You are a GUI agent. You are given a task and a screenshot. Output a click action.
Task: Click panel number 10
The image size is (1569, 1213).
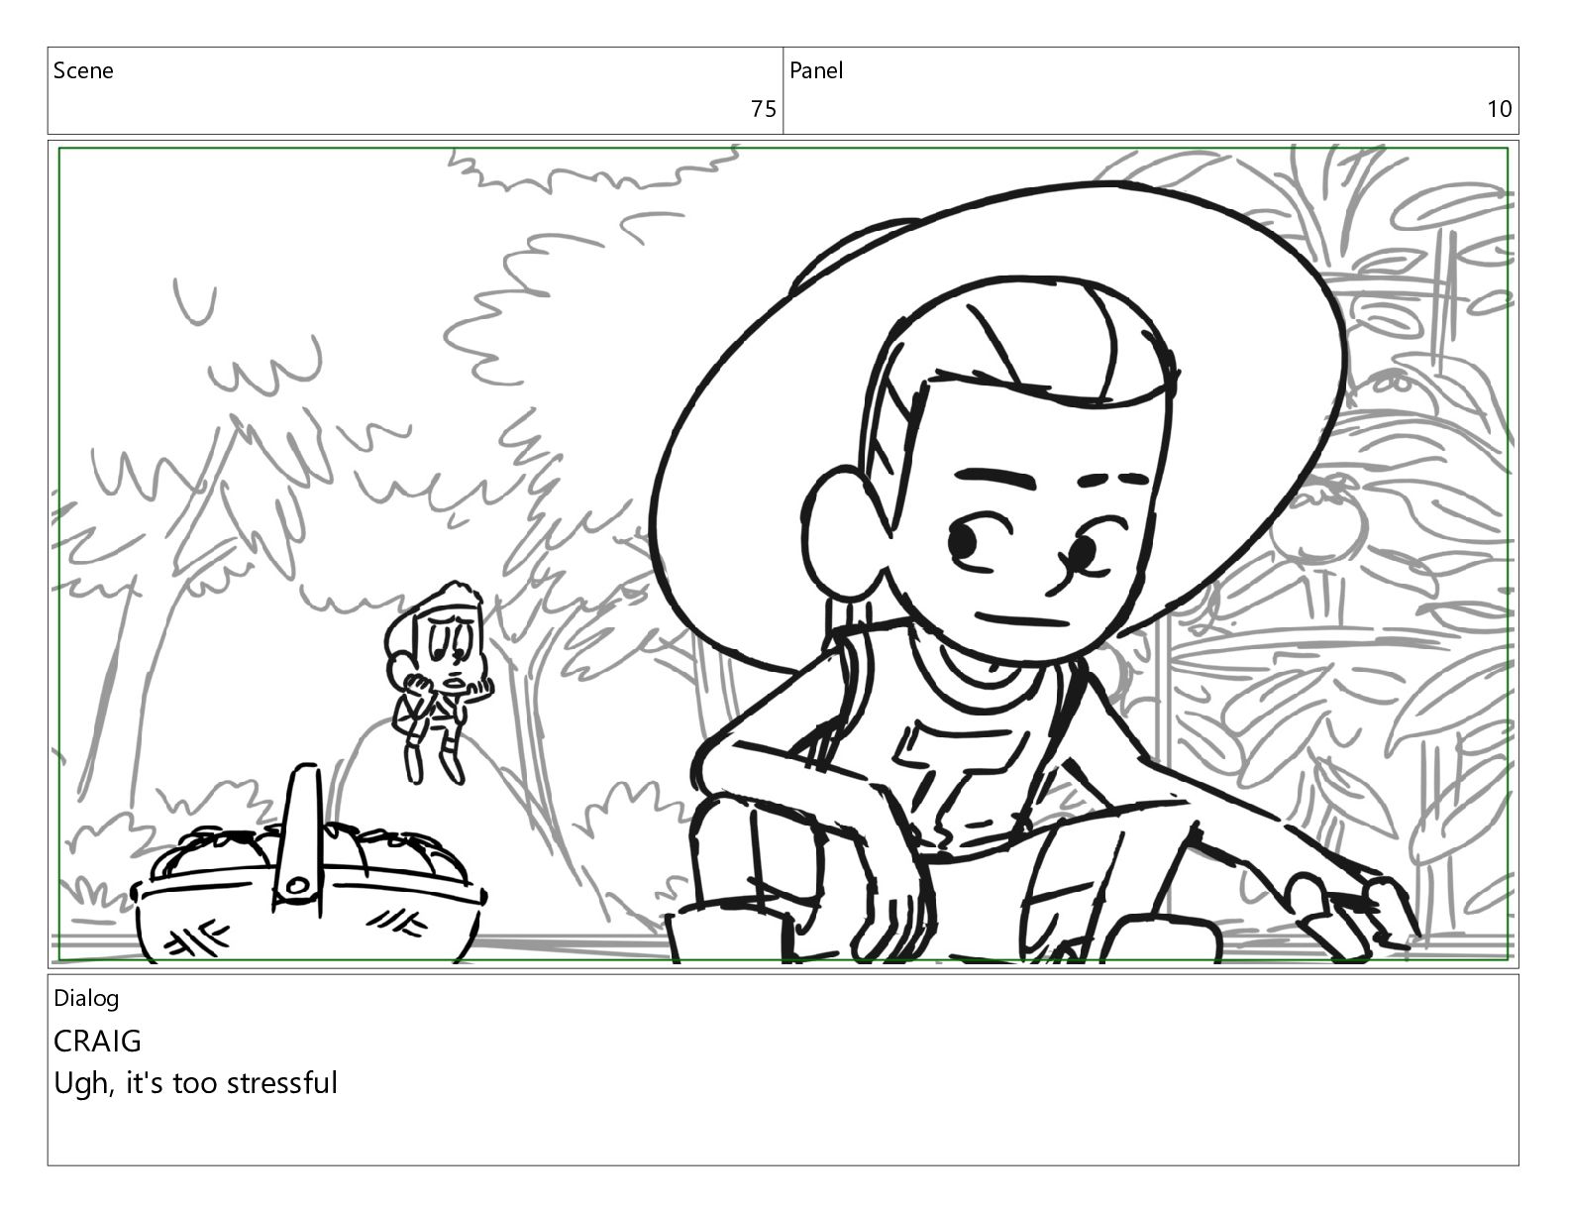[1500, 109]
